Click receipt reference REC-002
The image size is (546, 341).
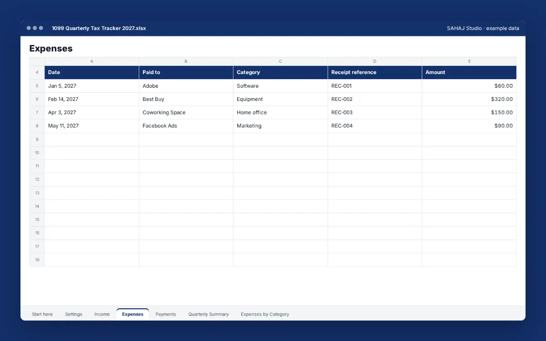375,99
